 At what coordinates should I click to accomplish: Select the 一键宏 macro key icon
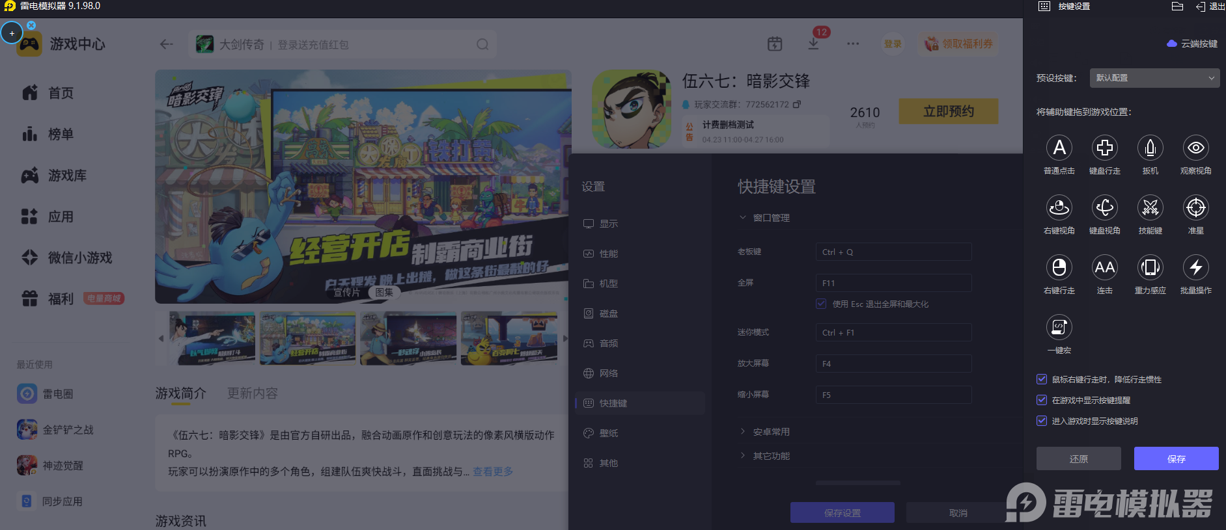tap(1059, 327)
